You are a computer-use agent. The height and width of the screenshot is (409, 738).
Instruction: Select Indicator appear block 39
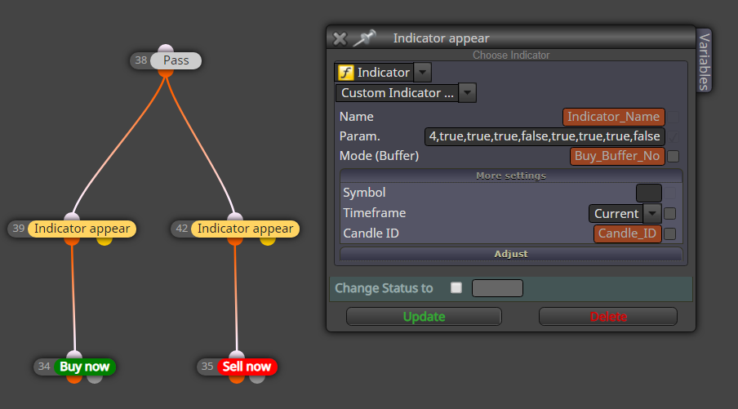pos(82,229)
